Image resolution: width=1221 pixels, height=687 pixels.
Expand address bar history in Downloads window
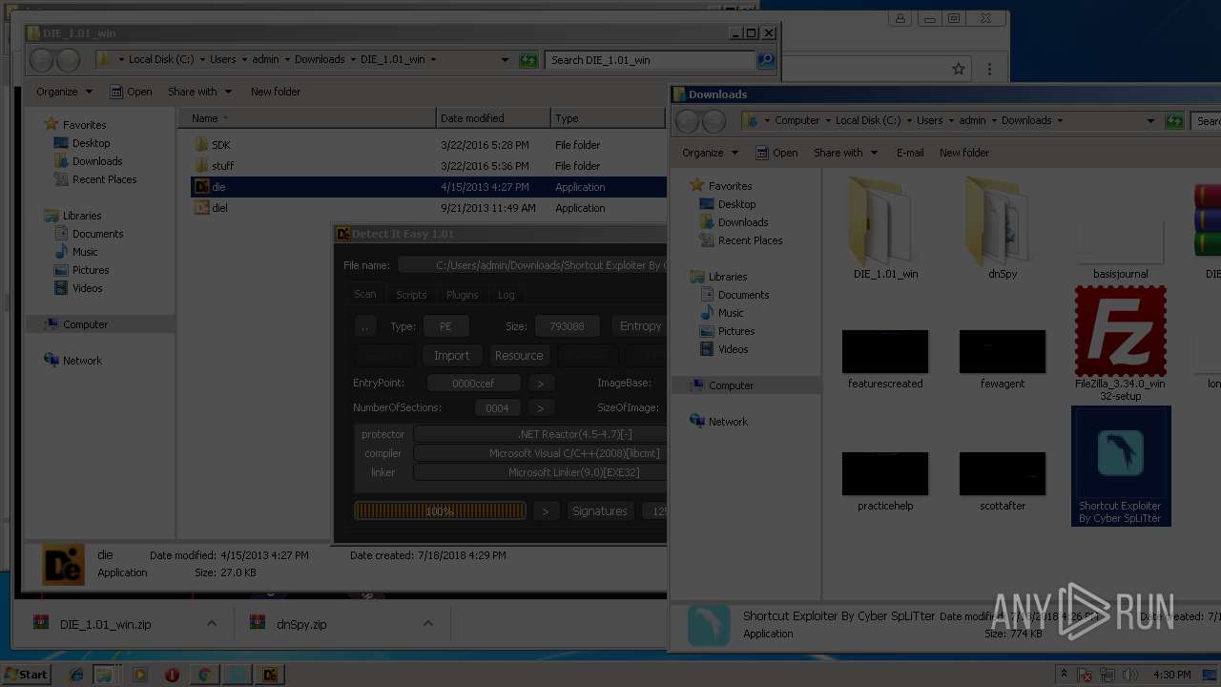[x=1150, y=121]
